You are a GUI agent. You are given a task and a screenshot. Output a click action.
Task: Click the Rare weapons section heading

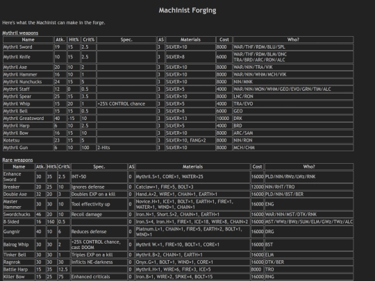pyautogui.click(x=17, y=160)
